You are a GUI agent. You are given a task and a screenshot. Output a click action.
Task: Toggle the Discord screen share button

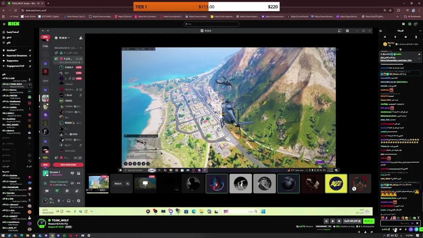[x=57, y=191]
